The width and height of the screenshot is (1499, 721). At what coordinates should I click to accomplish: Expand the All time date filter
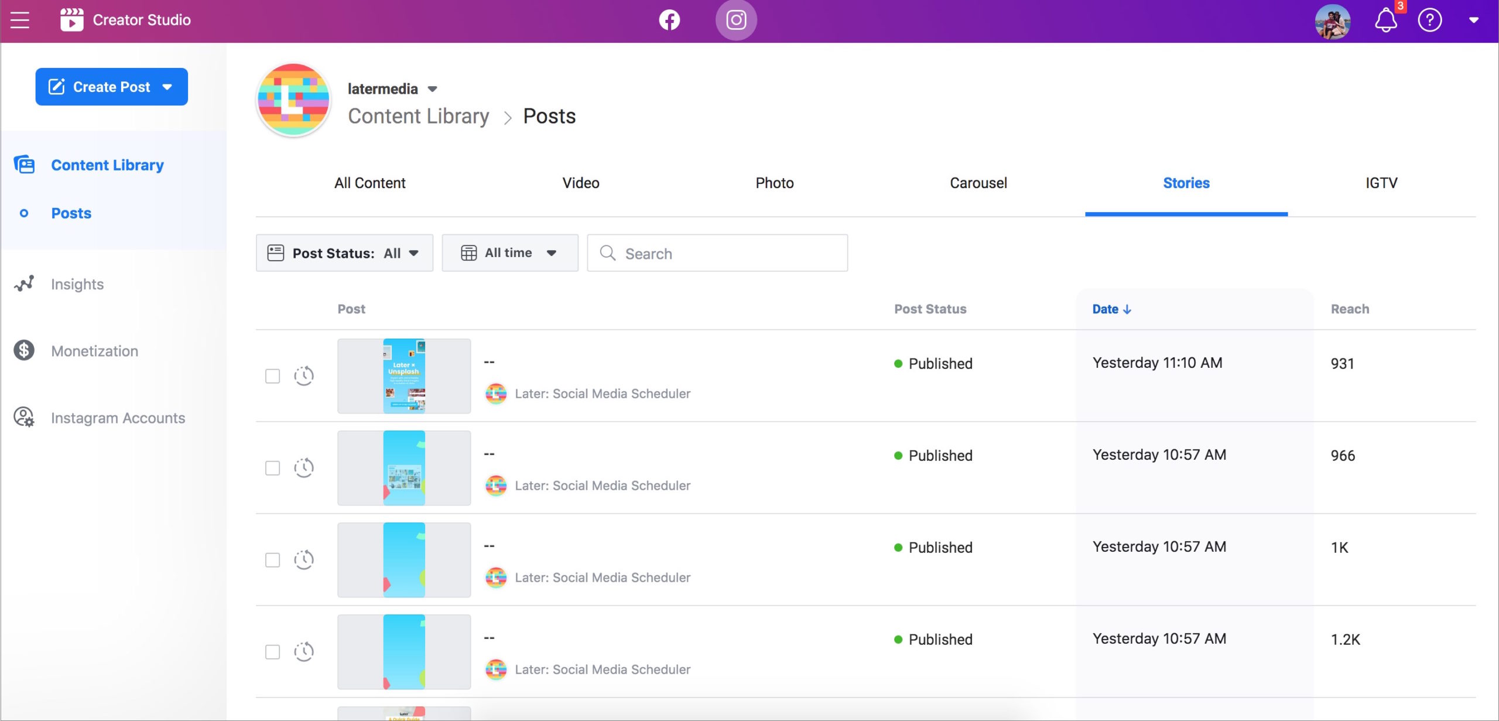tap(506, 252)
